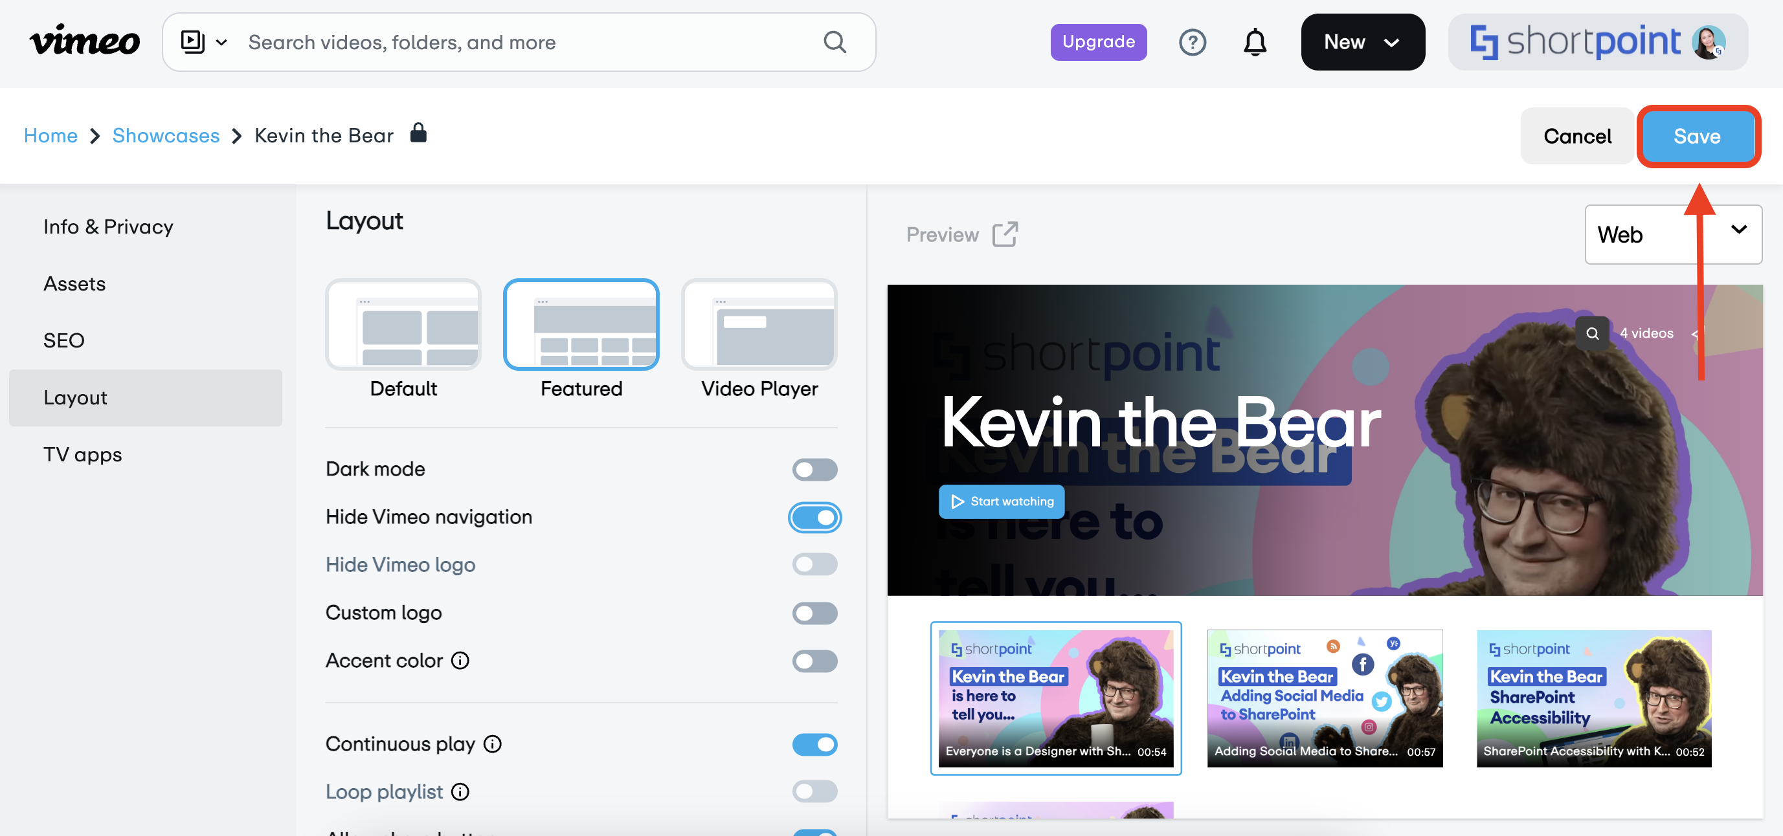
Task: Click the Accent color info icon
Action: point(460,660)
